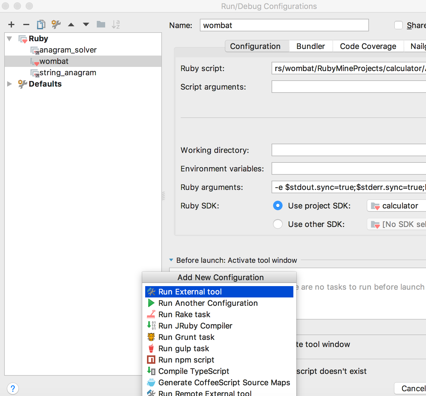Enable the Share checkbox
Image resolution: width=426 pixels, height=396 pixels.
[x=399, y=25]
